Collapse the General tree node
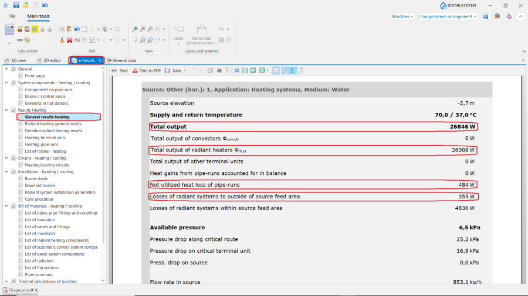Viewport: 528px width, 296px height. point(6,69)
